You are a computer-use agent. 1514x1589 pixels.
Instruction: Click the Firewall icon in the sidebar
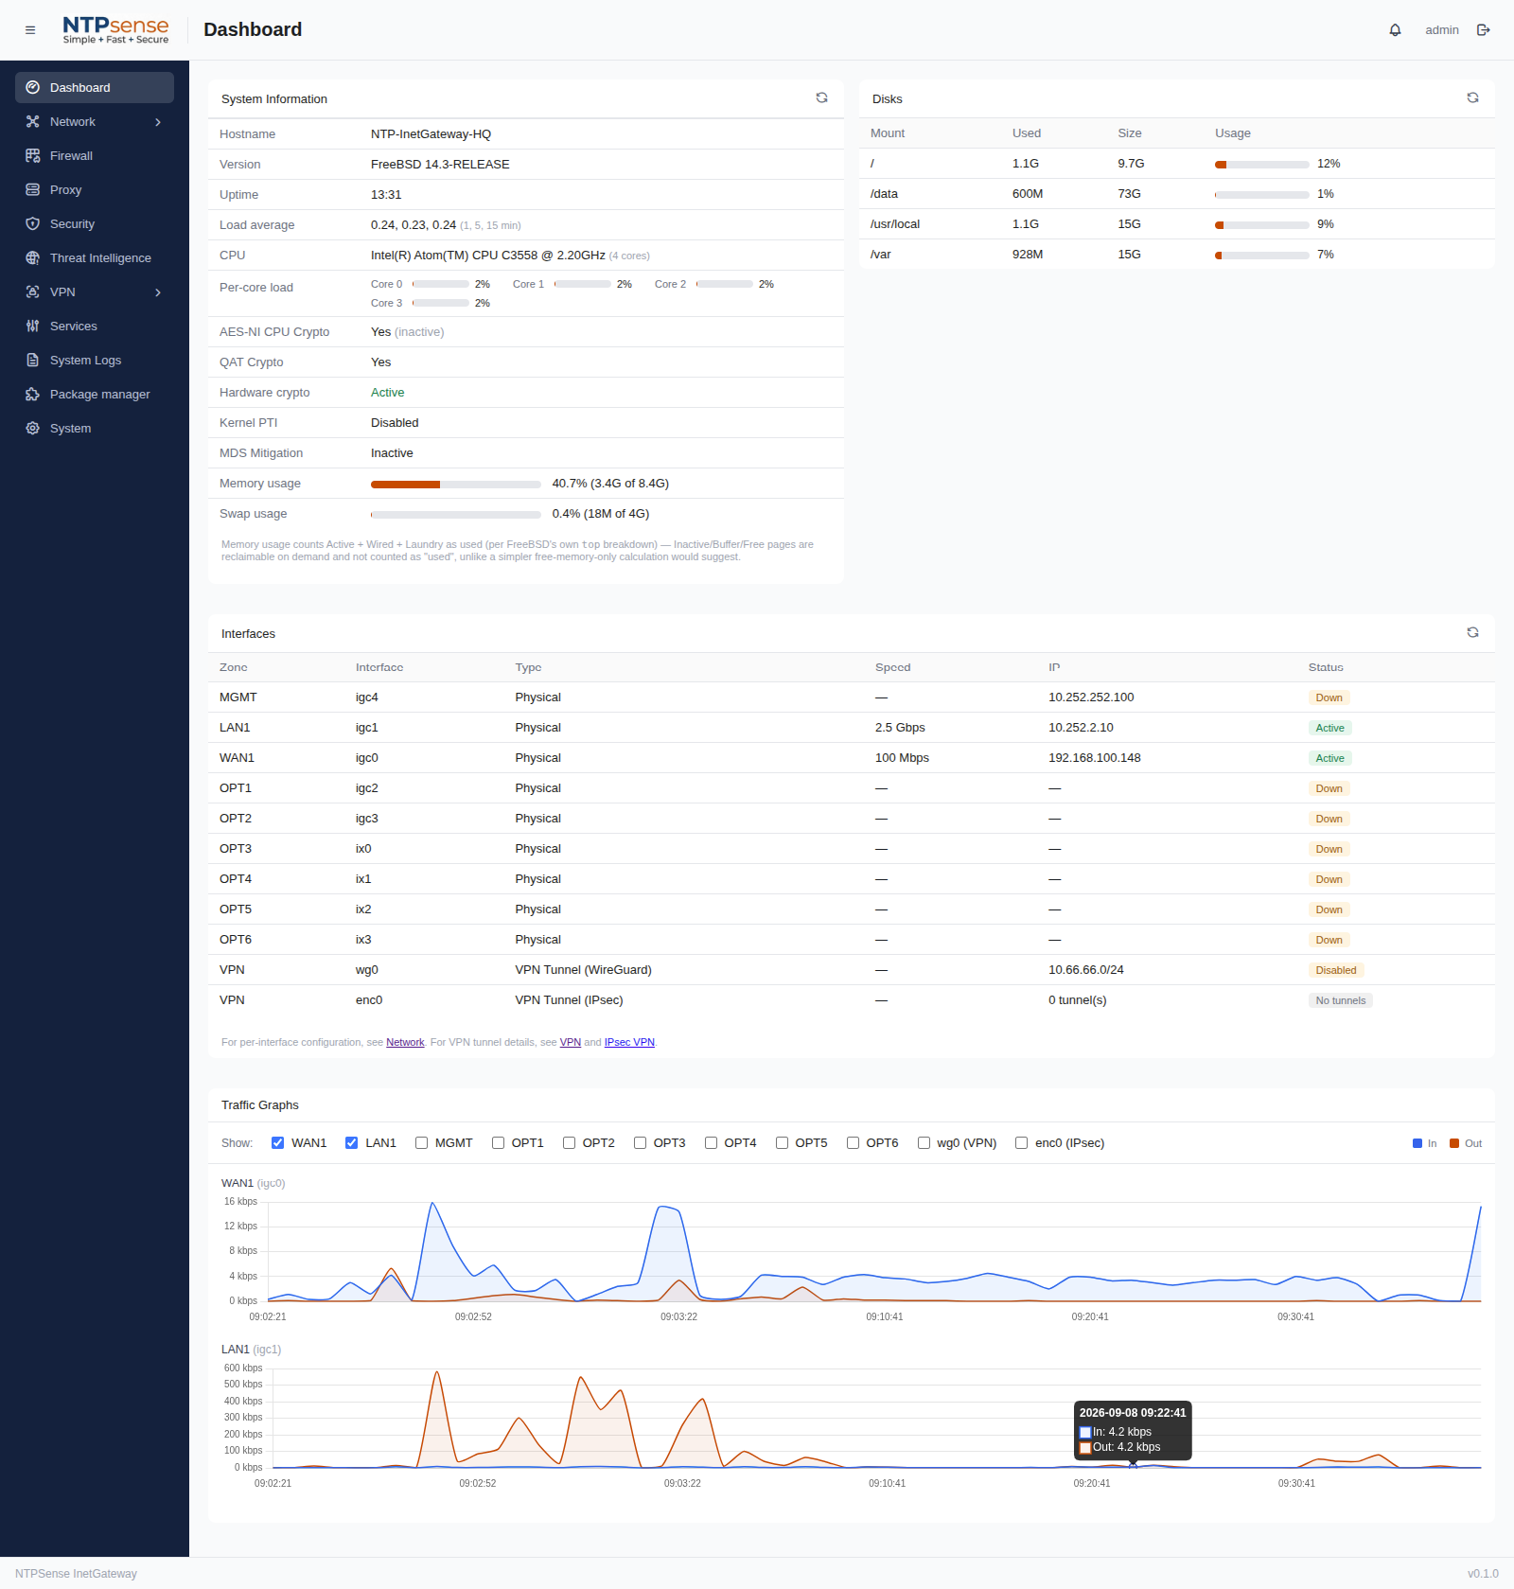(x=33, y=155)
